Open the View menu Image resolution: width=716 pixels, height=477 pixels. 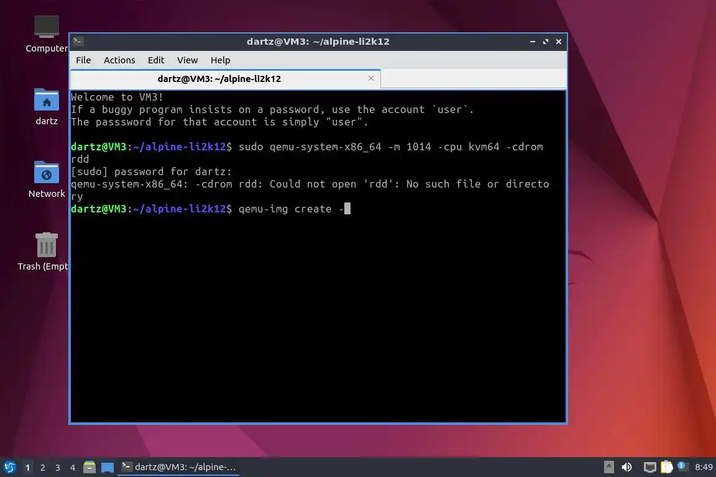click(187, 60)
